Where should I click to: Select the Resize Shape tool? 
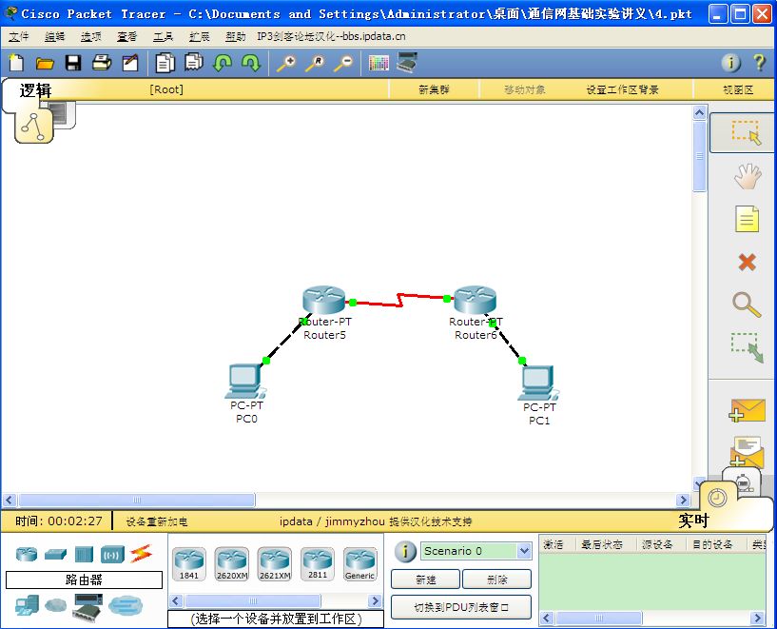748,347
